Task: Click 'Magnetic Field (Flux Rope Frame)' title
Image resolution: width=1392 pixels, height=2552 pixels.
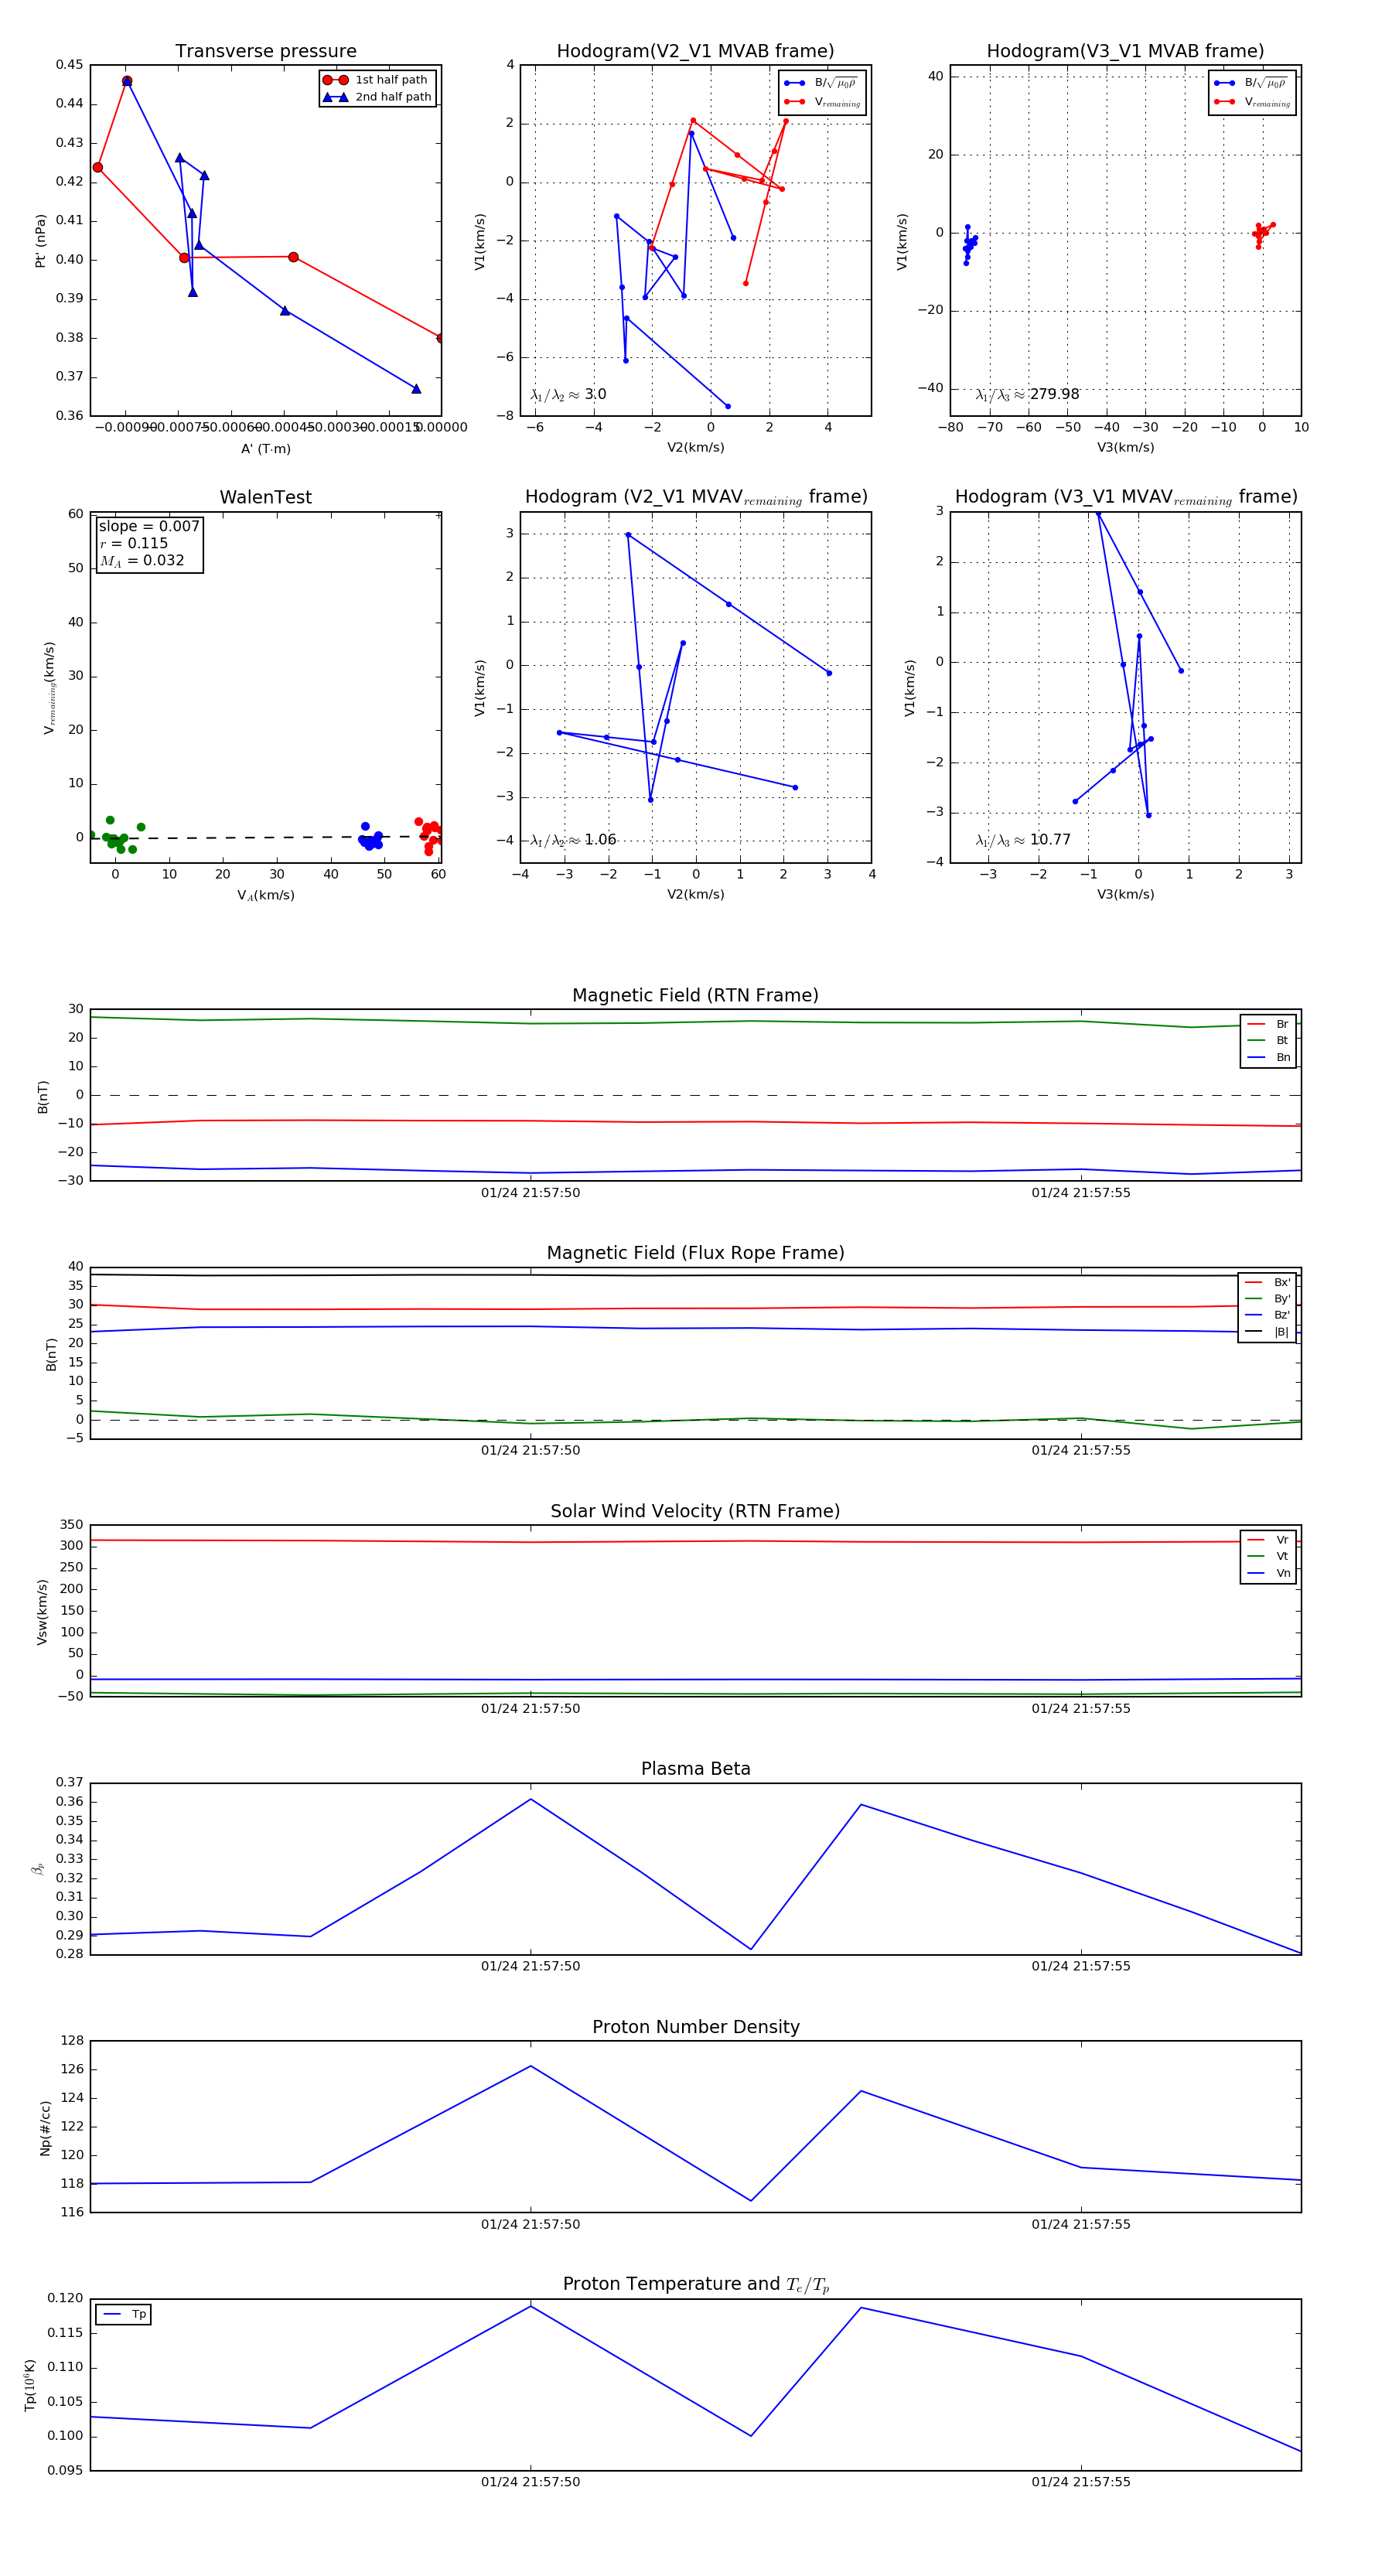Action: pyautogui.click(x=695, y=1254)
